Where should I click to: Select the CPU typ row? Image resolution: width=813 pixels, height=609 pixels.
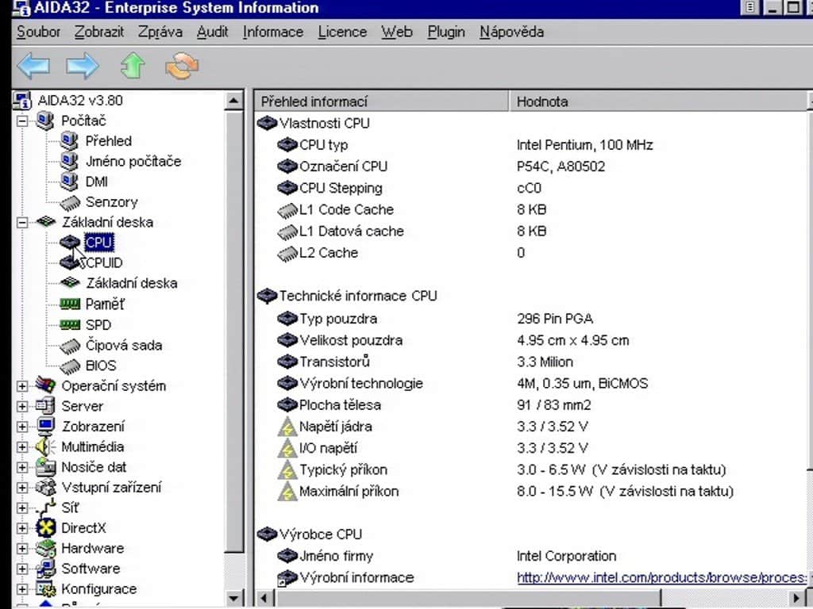tap(531, 145)
